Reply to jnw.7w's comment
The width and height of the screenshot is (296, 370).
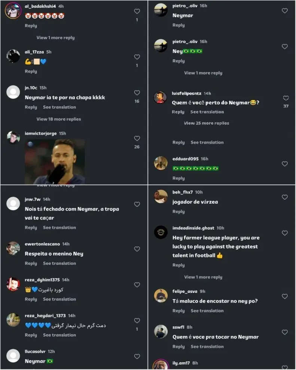tap(31, 228)
